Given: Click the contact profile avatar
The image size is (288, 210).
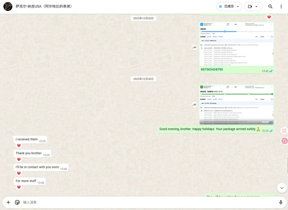Looking at the screenshot, I should 8,6.
